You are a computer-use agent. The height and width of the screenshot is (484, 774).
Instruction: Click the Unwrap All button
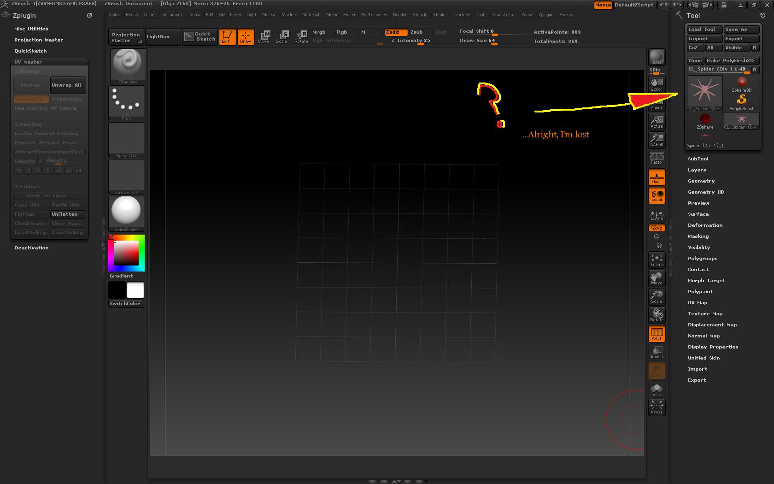click(68, 85)
